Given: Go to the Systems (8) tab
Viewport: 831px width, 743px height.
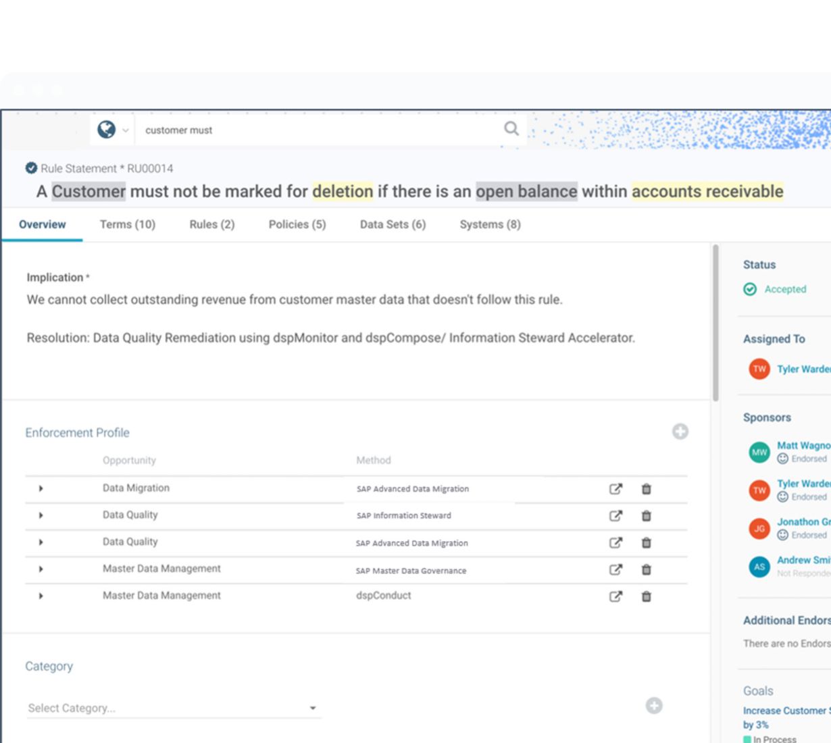Looking at the screenshot, I should pos(490,224).
